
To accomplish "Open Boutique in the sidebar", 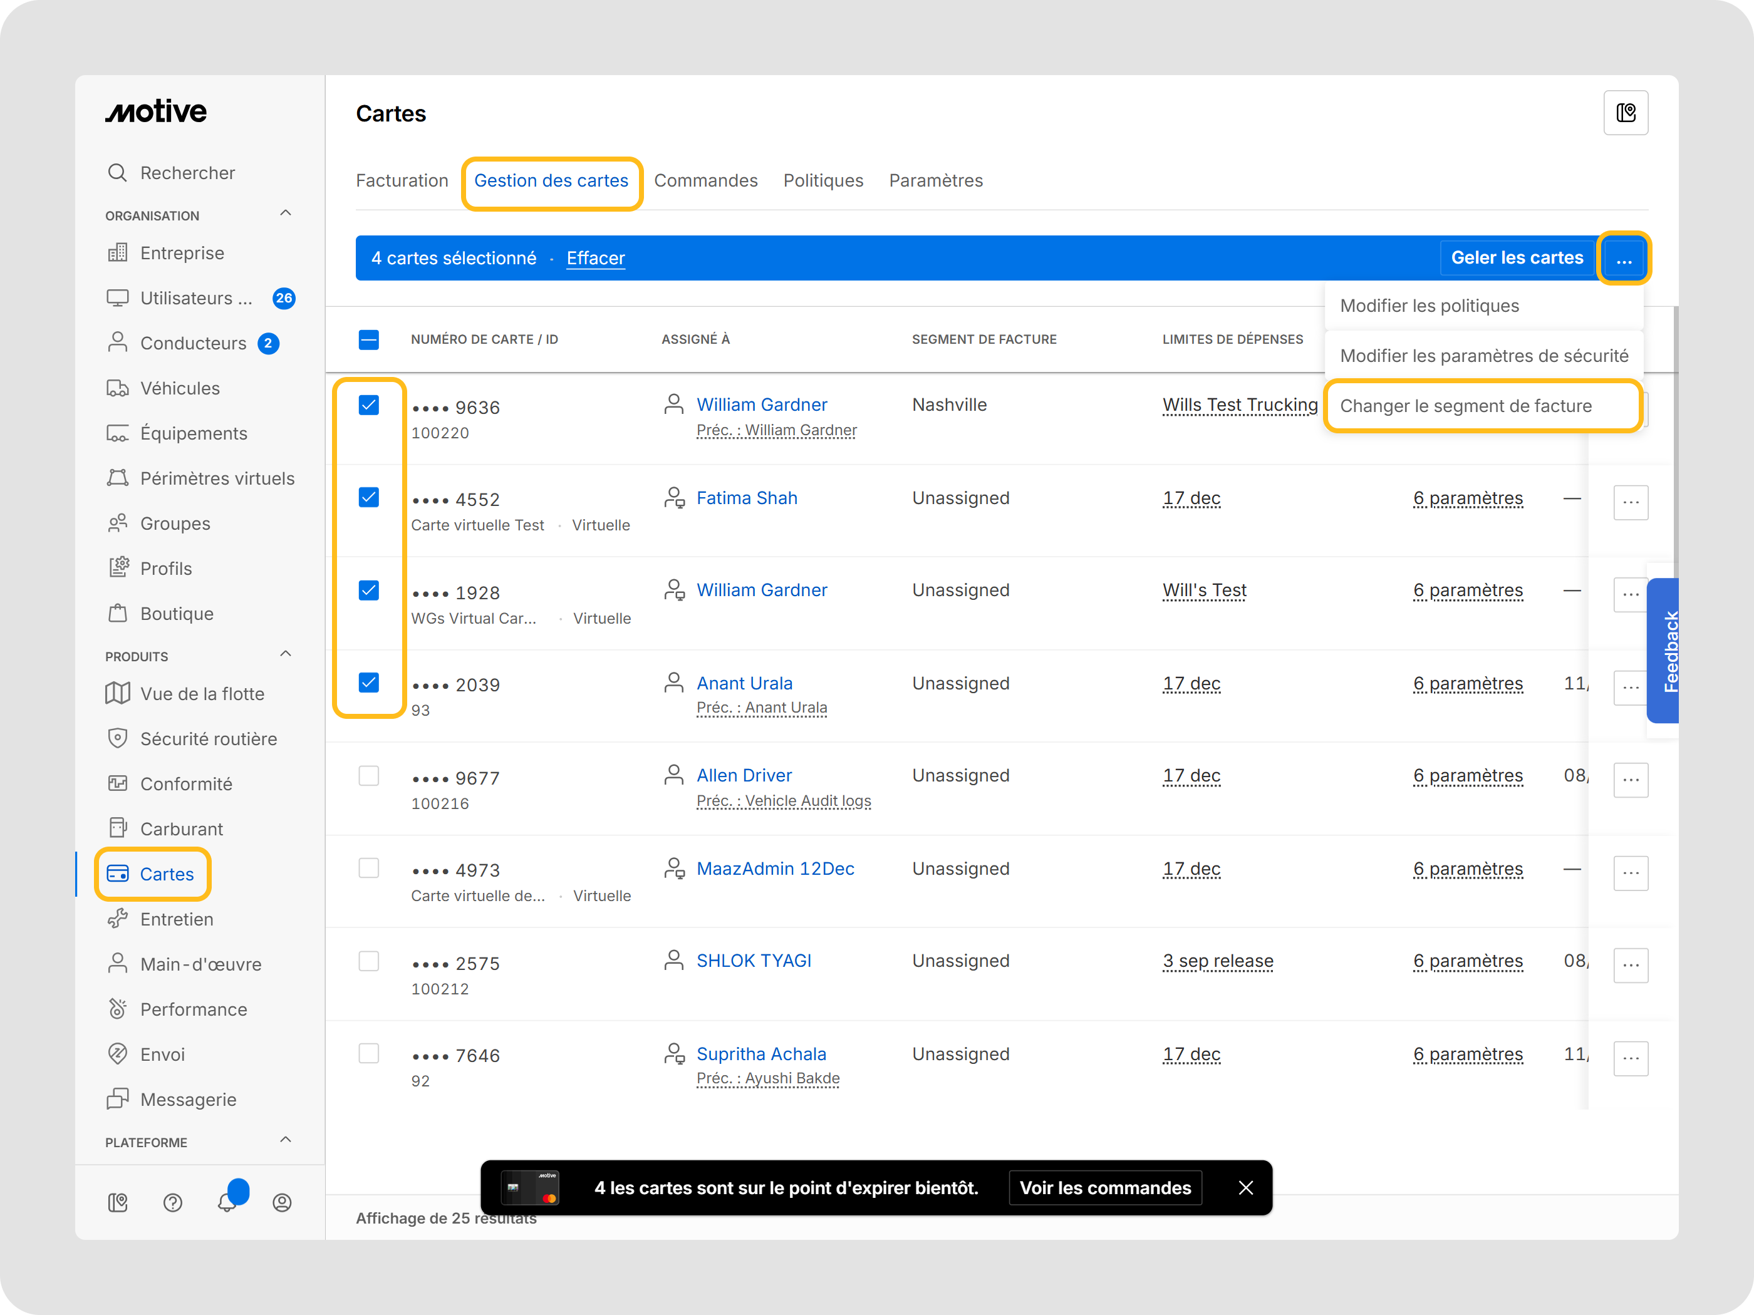I will coord(160,614).
